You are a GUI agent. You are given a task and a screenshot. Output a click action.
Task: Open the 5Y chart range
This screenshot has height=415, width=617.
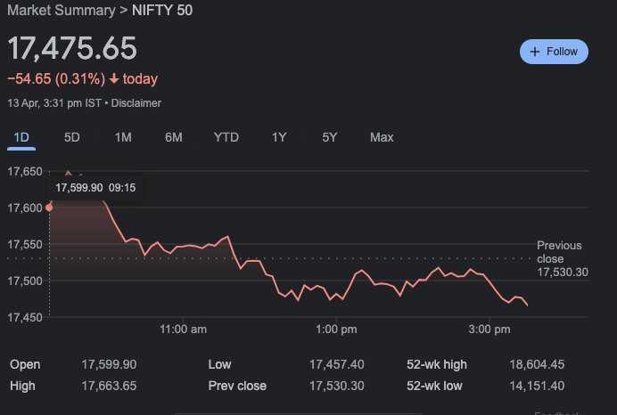click(330, 137)
